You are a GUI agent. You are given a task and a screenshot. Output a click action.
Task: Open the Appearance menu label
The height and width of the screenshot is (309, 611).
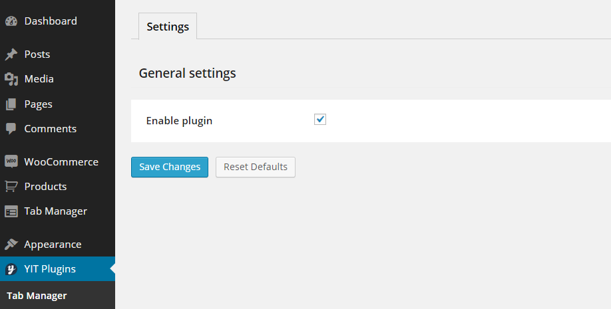53,245
